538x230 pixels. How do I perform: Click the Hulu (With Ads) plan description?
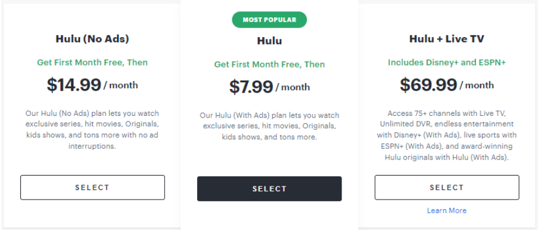269,126
